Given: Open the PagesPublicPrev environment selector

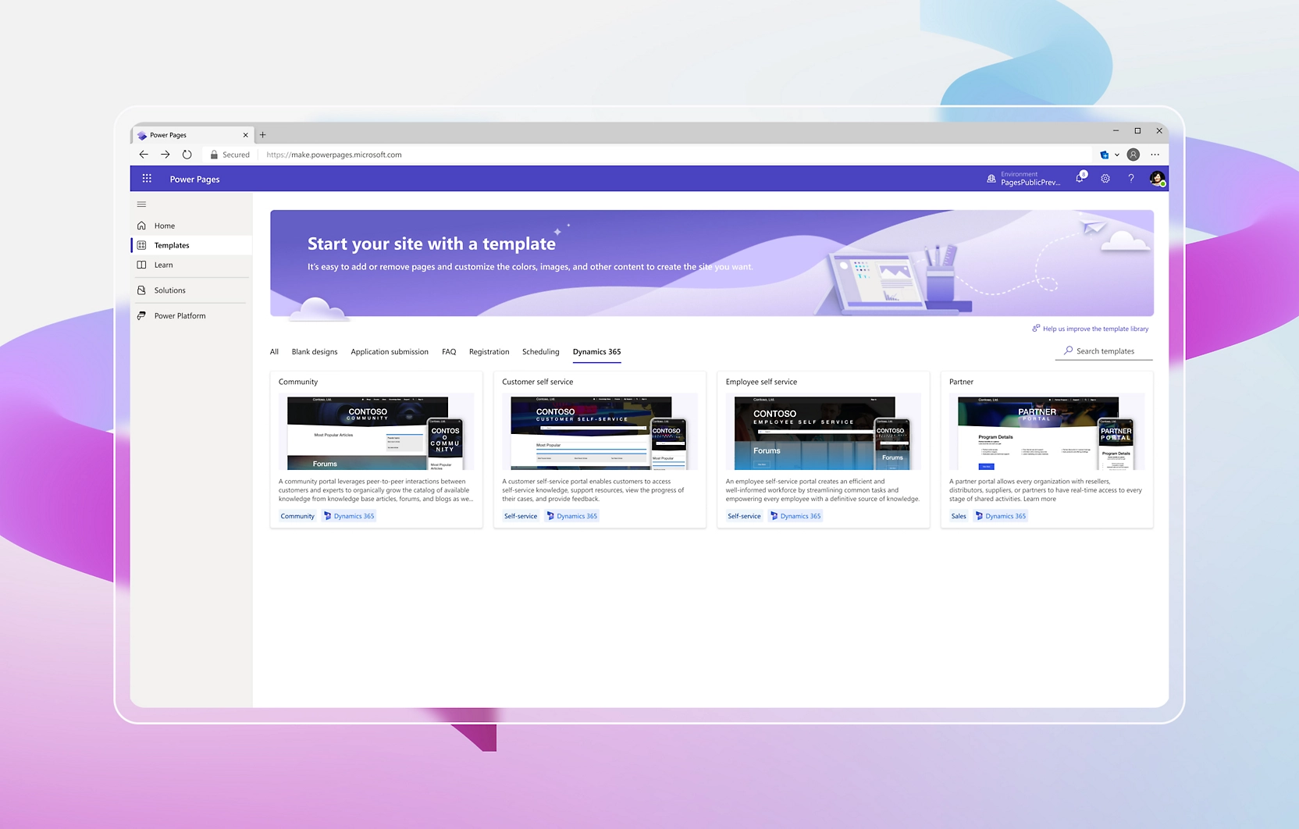Looking at the screenshot, I should pos(1030,179).
